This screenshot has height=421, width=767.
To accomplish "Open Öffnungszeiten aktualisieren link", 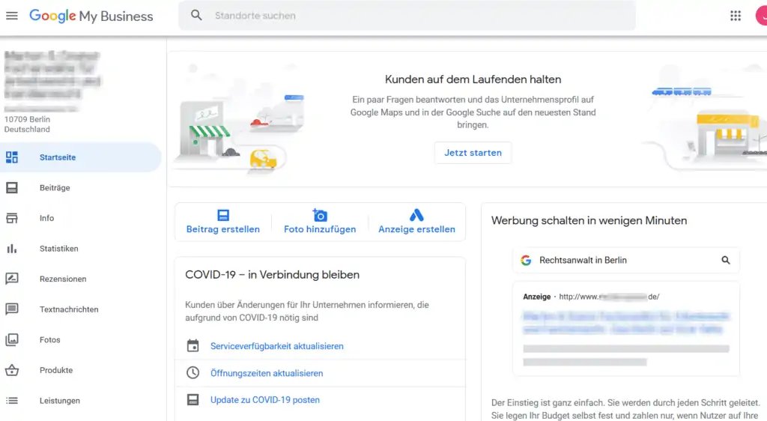I will coord(267,373).
